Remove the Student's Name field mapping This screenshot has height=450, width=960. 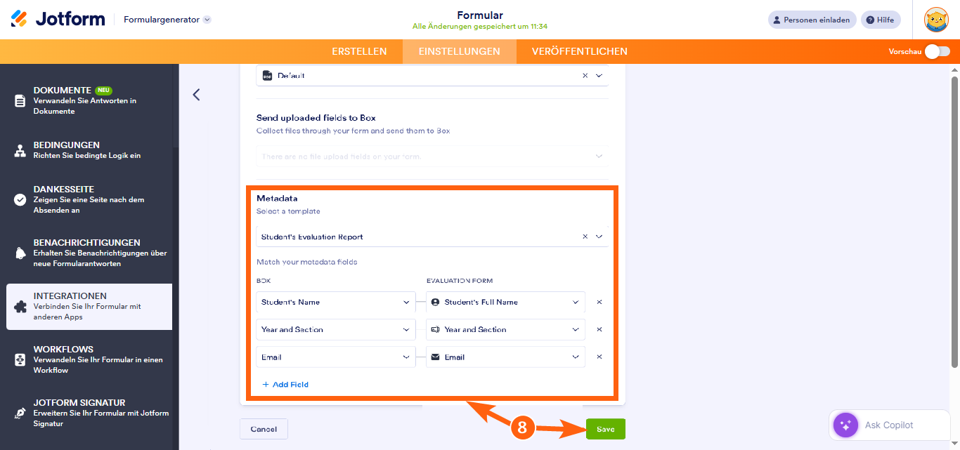click(599, 302)
